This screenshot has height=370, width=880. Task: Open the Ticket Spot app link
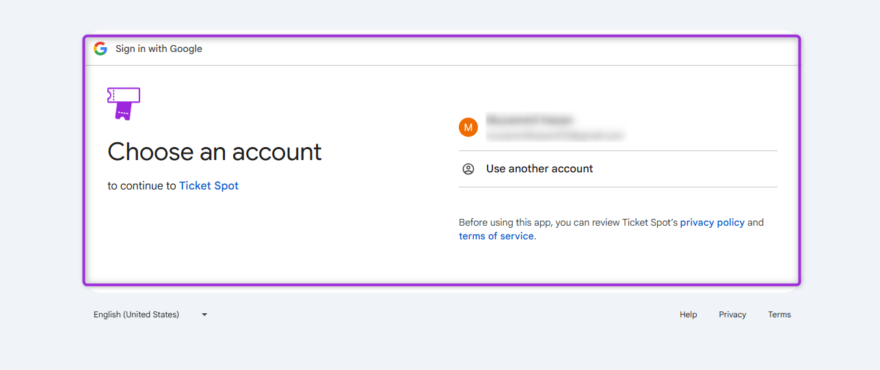coord(209,185)
